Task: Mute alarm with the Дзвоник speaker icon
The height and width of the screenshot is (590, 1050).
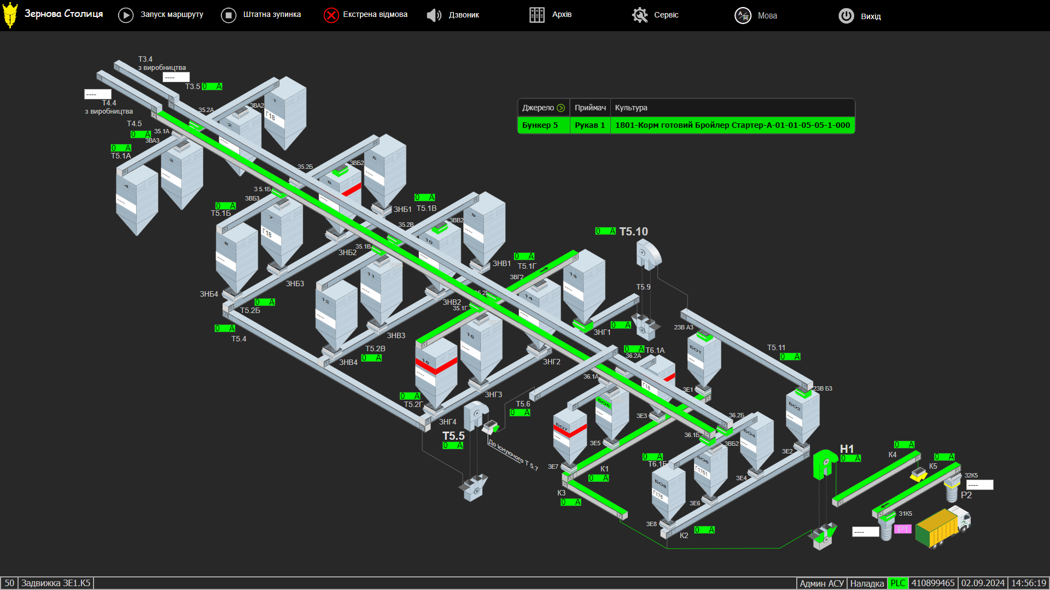Action: pyautogui.click(x=434, y=15)
